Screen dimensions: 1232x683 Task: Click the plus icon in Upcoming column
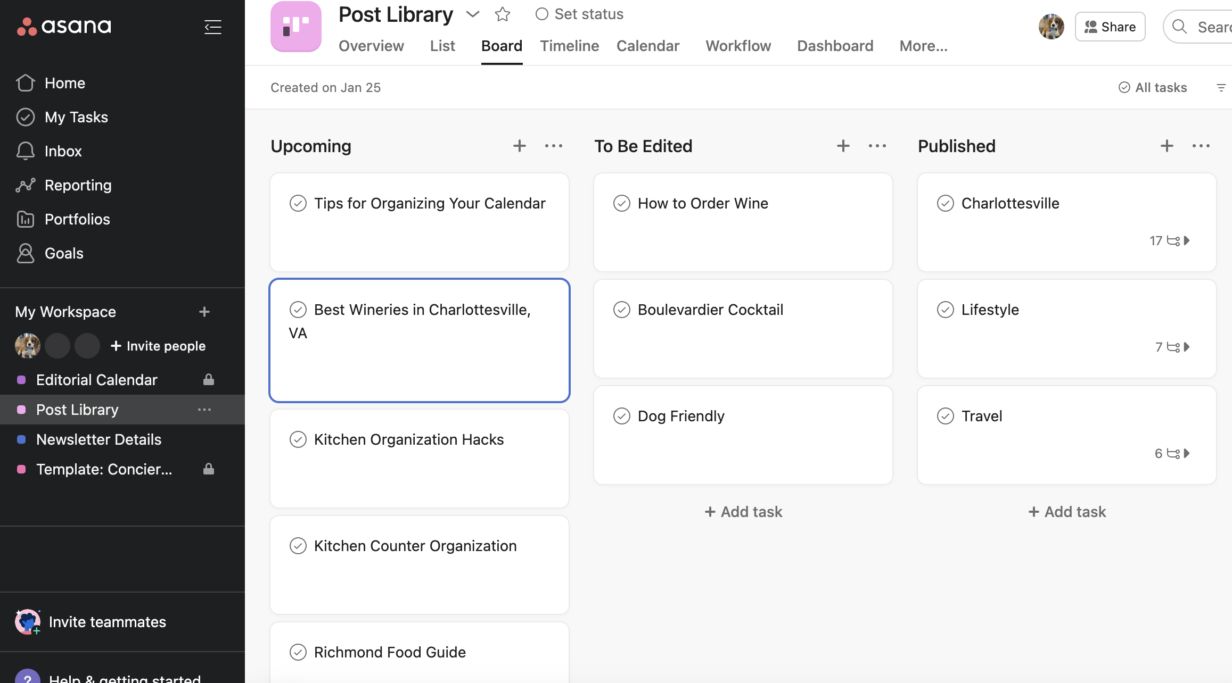[x=519, y=146]
